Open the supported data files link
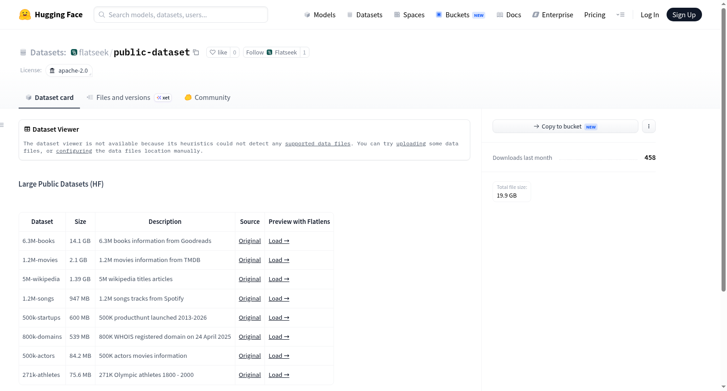 click(318, 144)
